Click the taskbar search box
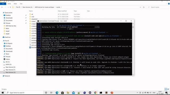This screenshot has width=170, height=95. tap(24, 93)
